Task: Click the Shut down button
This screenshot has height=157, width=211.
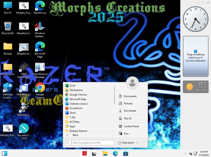Action: coord(126,143)
